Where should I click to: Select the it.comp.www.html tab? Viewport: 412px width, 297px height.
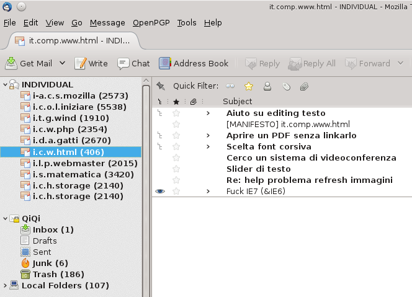pyautogui.click(x=74, y=41)
